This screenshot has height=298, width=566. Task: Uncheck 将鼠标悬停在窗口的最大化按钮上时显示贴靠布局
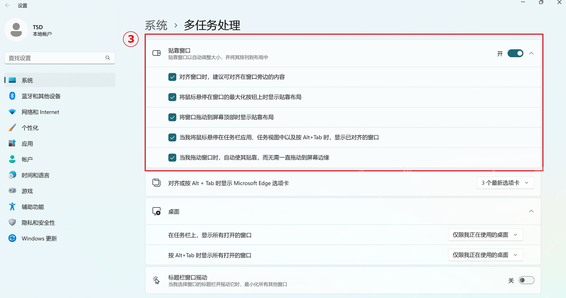[172, 97]
